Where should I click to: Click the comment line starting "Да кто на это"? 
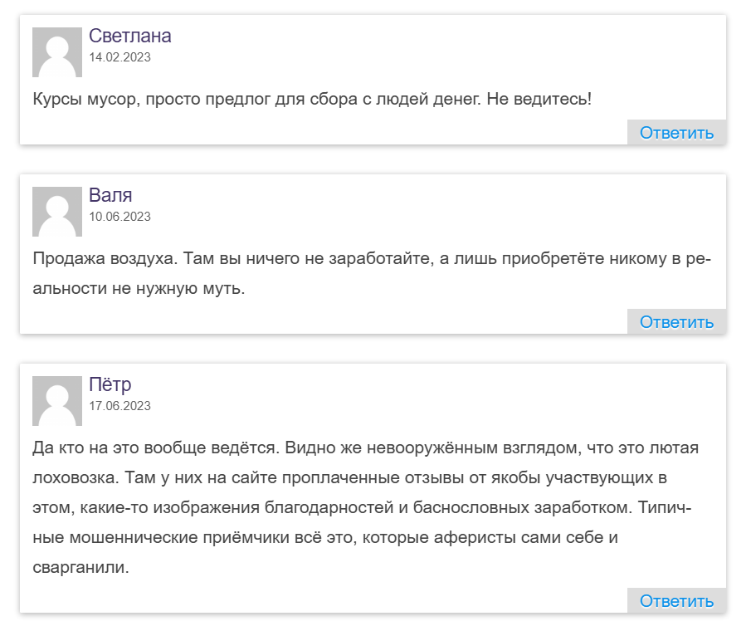[365, 447]
